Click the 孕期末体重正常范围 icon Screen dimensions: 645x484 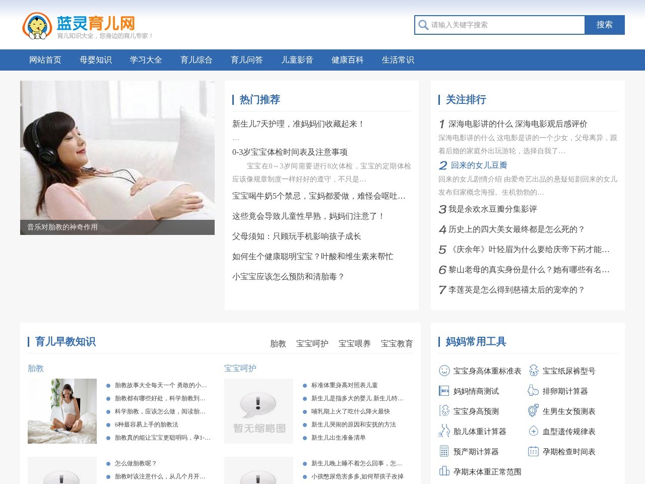tap(444, 471)
